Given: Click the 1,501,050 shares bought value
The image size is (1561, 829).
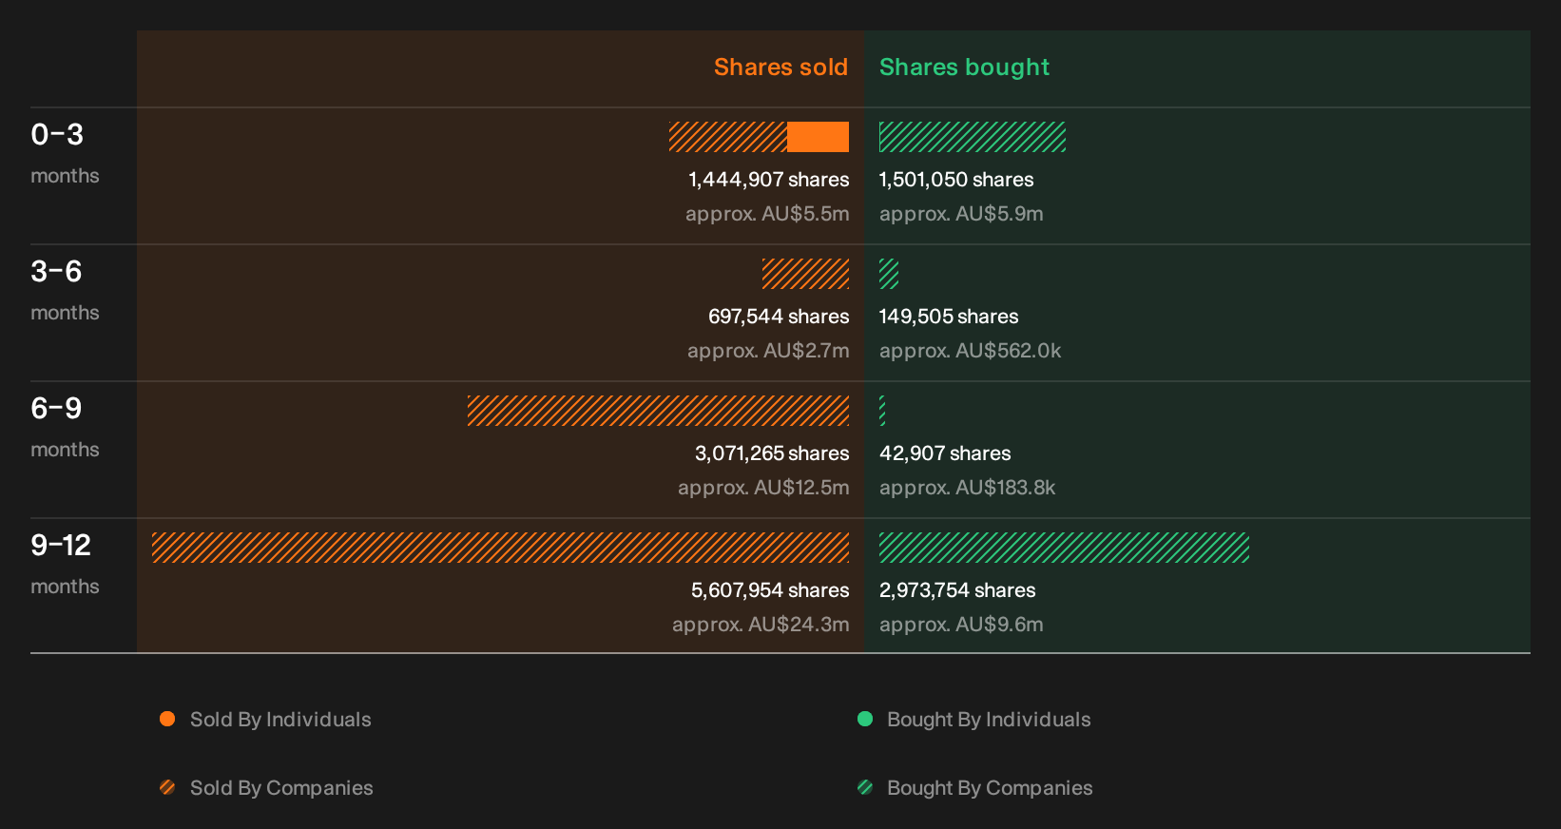Looking at the screenshot, I should tap(956, 180).
